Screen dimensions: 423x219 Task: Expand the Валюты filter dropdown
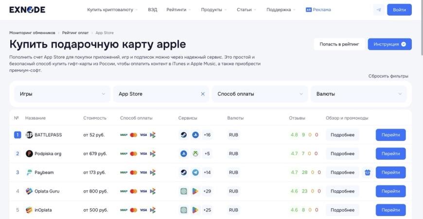tap(358, 94)
